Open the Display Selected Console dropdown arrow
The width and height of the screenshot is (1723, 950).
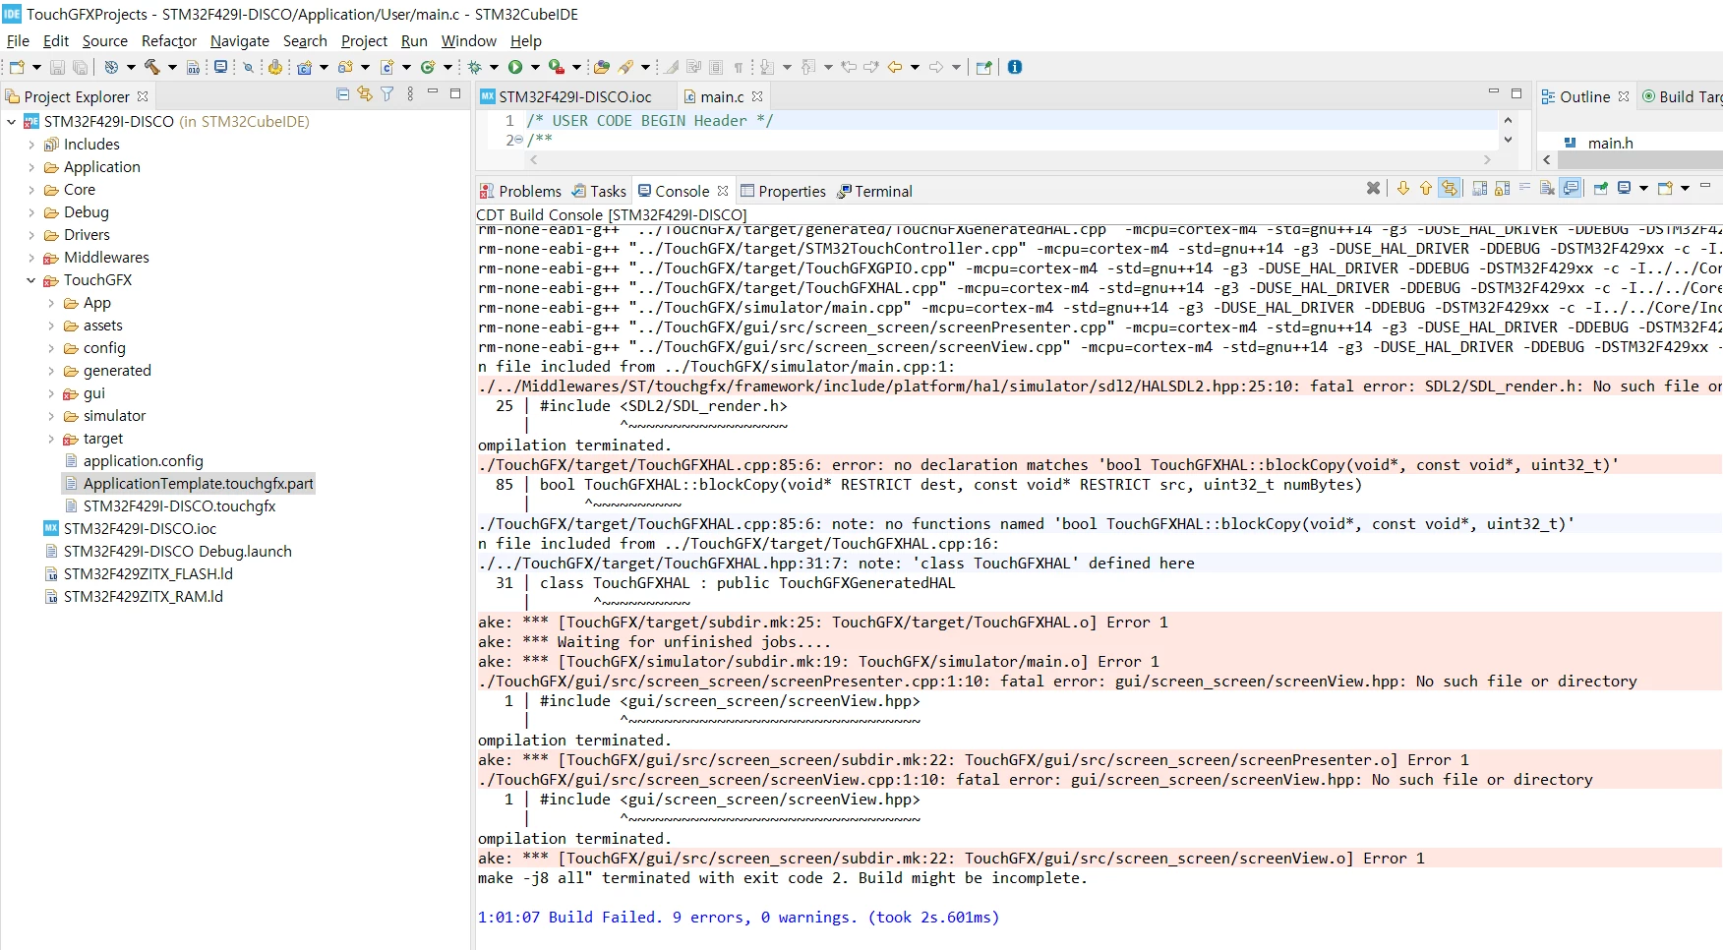pos(1643,188)
